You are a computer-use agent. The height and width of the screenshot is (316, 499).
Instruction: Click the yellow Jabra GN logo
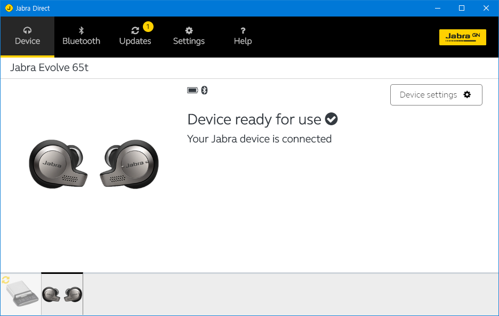tap(462, 37)
